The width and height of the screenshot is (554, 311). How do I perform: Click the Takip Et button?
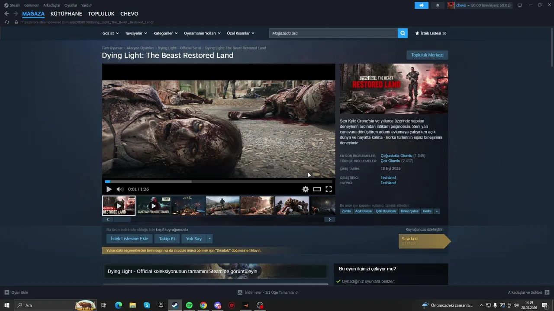[167, 238]
